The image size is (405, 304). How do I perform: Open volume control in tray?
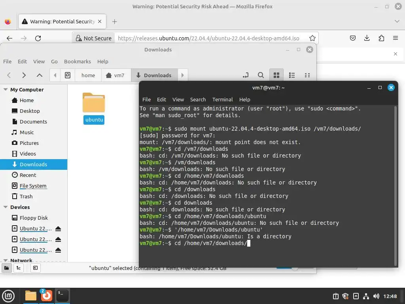point(376,296)
